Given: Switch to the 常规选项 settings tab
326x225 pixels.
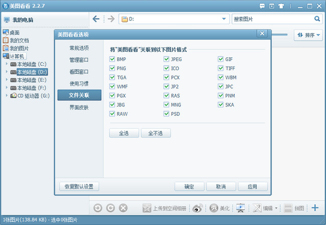Looking at the screenshot, I should pyautogui.click(x=79, y=48).
